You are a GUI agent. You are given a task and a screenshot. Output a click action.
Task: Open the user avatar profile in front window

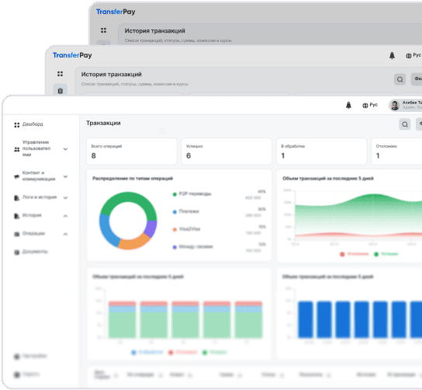[395, 106]
